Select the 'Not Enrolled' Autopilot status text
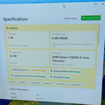Screen dimensions: 105x105 74,72
